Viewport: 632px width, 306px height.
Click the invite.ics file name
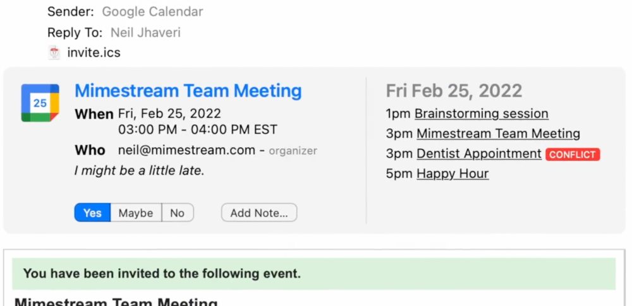(x=94, y=52)
